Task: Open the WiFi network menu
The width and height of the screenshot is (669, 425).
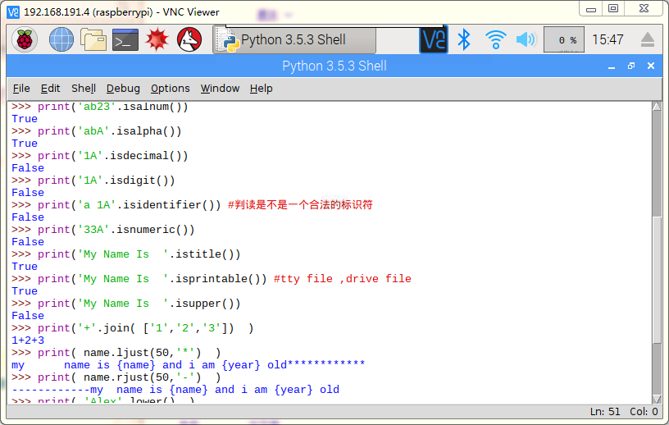Action: tap(495, 39)
